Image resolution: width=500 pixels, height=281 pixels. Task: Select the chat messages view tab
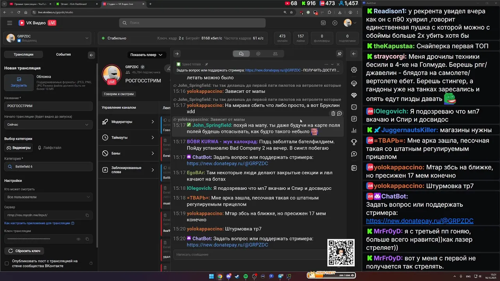tap(241, 54)
